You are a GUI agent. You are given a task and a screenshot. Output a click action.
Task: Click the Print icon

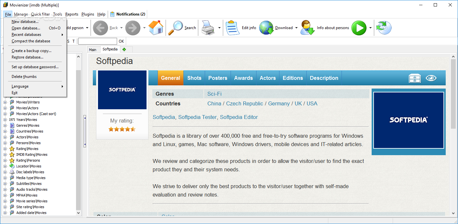click(x=208, y=28)
